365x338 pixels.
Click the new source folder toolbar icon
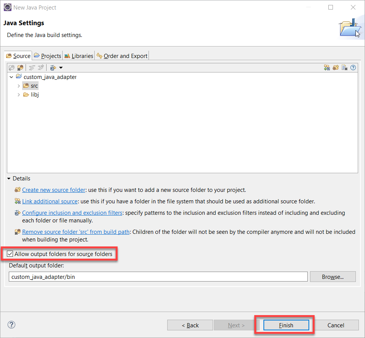pyautogui.click(x=336, y=68)
